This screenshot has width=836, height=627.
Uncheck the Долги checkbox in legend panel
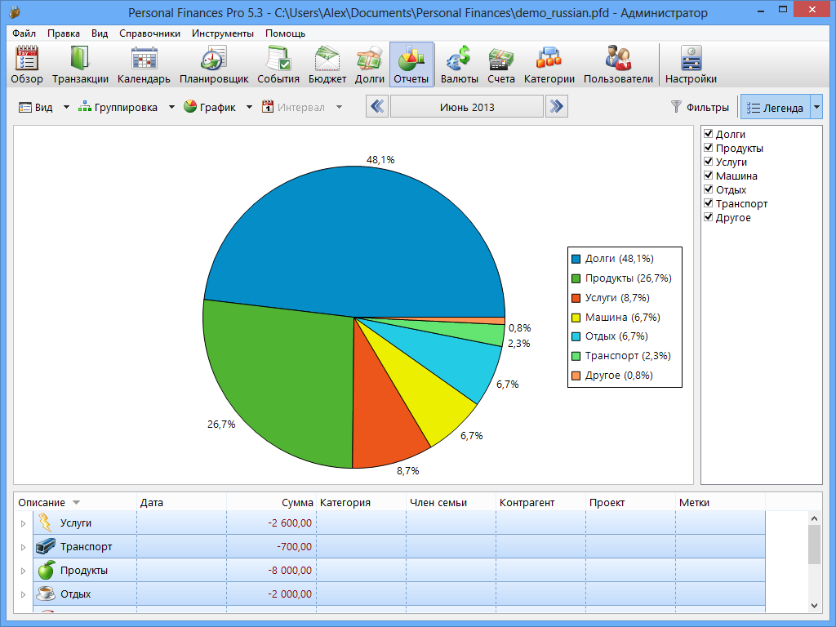click(709, 134)
